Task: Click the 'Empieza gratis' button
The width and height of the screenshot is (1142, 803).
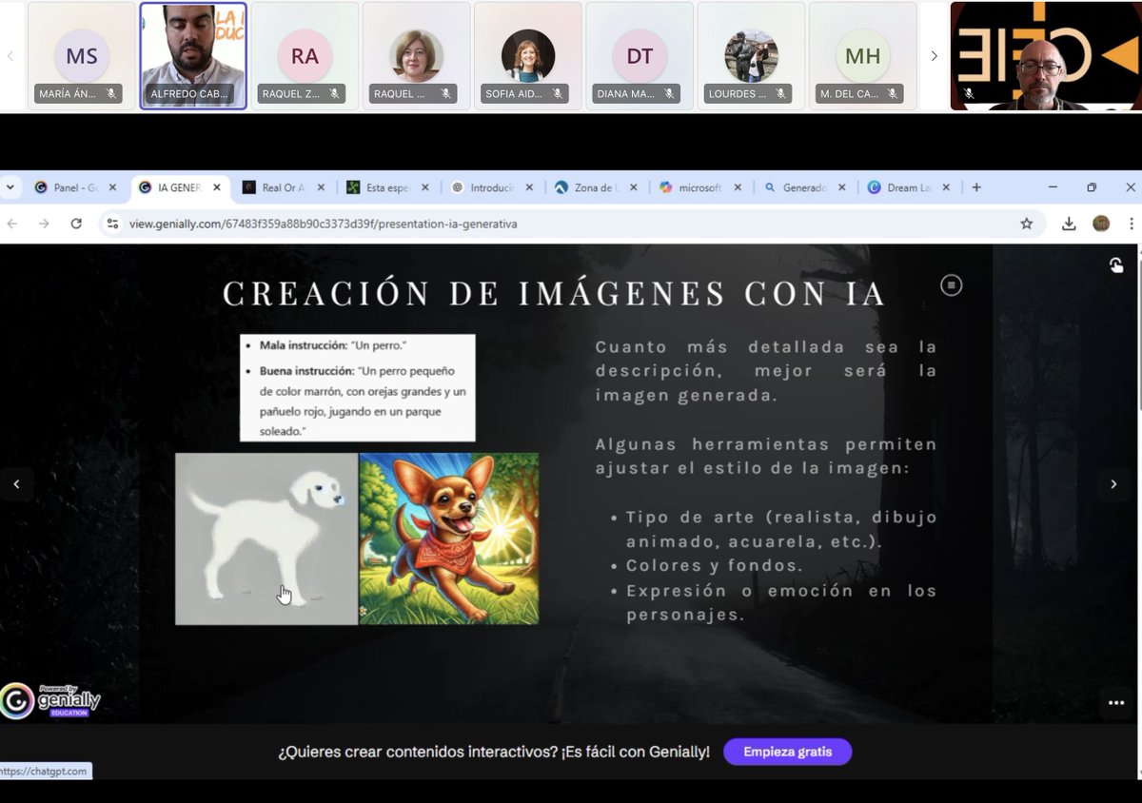Action: 787,752
